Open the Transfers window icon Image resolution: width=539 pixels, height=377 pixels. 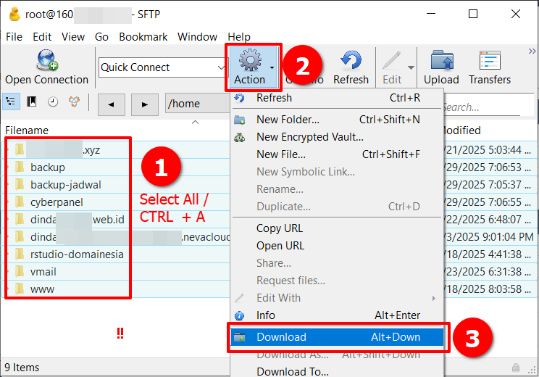point(490,67)
